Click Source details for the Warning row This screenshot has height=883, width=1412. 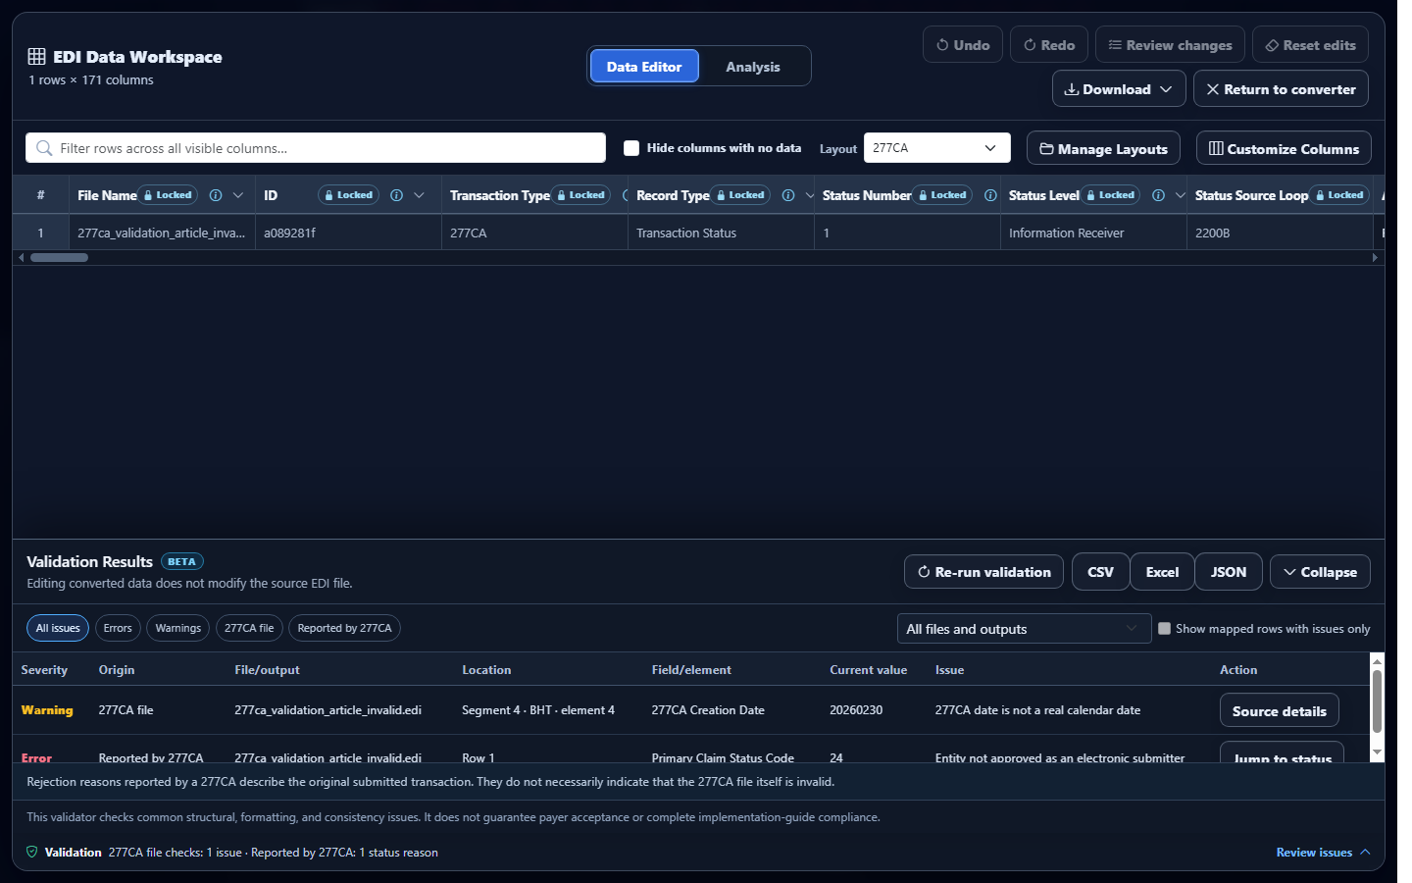coord(1279,711)
